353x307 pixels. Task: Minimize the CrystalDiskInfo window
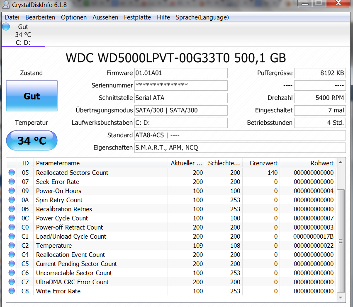305,3
